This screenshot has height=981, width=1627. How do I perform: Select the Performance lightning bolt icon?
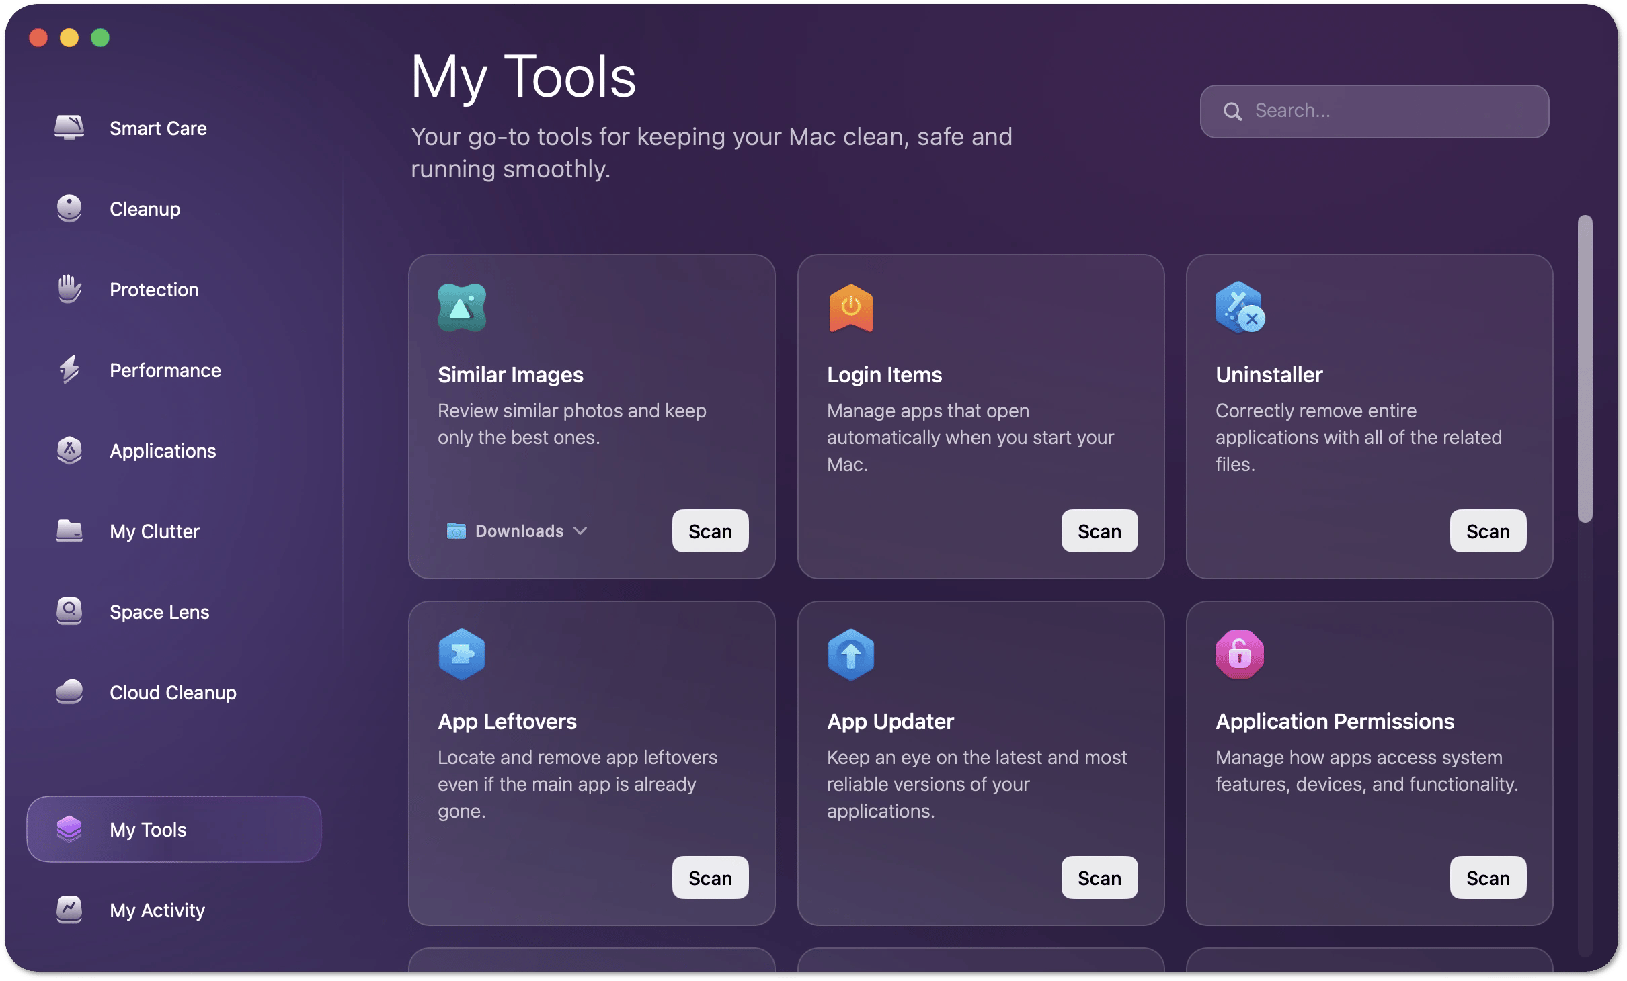click(x=69, y=370)
